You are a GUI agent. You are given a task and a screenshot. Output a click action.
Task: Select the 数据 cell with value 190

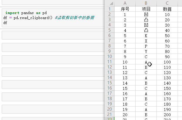pos(167,109)
